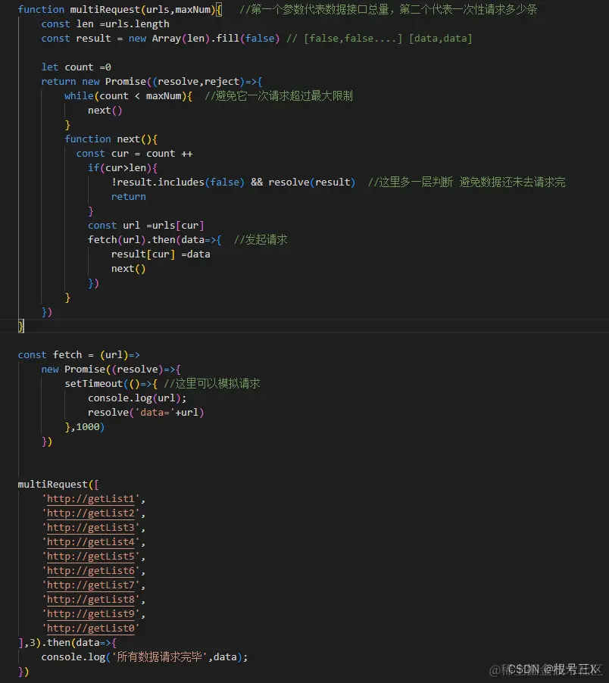
Task: Click '!result.includes(false)' expression
Action: click(178, 182)
